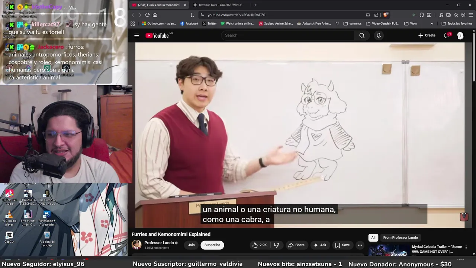The width and height of the screenshot is (476, 268).
Task: Save the video to a playlist
Action: pos(342,245)
